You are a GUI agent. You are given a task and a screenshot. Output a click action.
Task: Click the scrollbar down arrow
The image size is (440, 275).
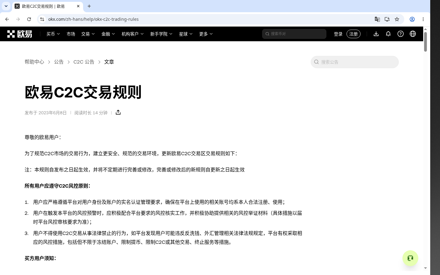(425, 268)
